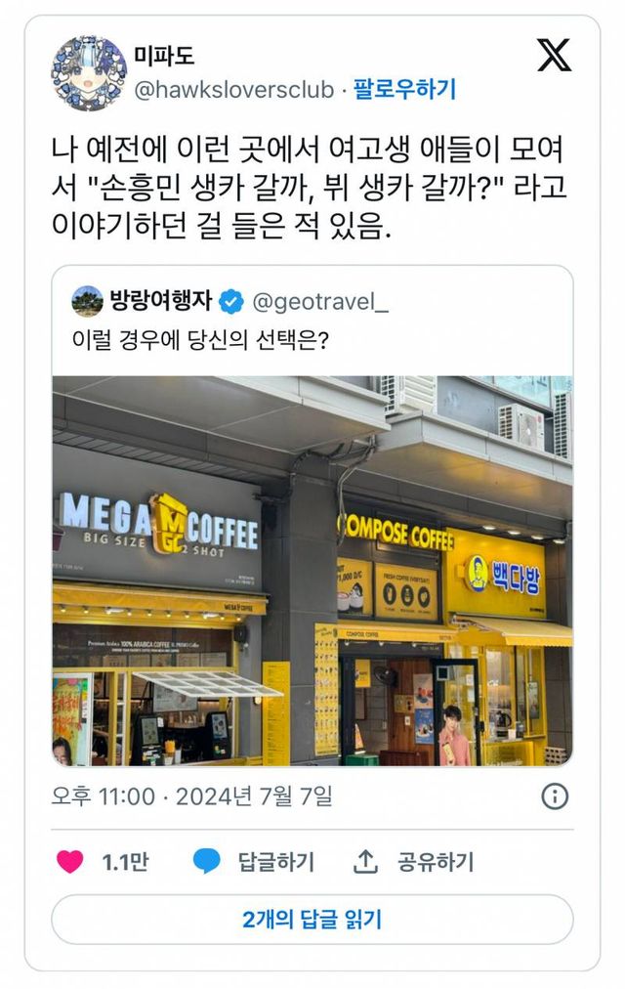Viewport: 625px width, 989px height.
Task: Click the 2개의 답글 읽기 button
Action: (312, 919)
